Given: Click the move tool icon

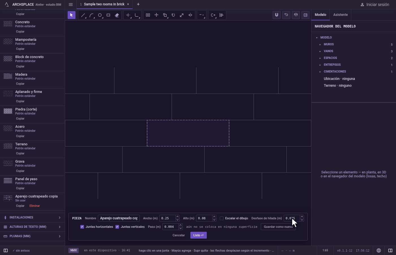Looking at the screenshot, I should tap(156, 15).
